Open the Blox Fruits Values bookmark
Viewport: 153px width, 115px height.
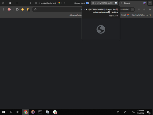(x=141, y=15)
